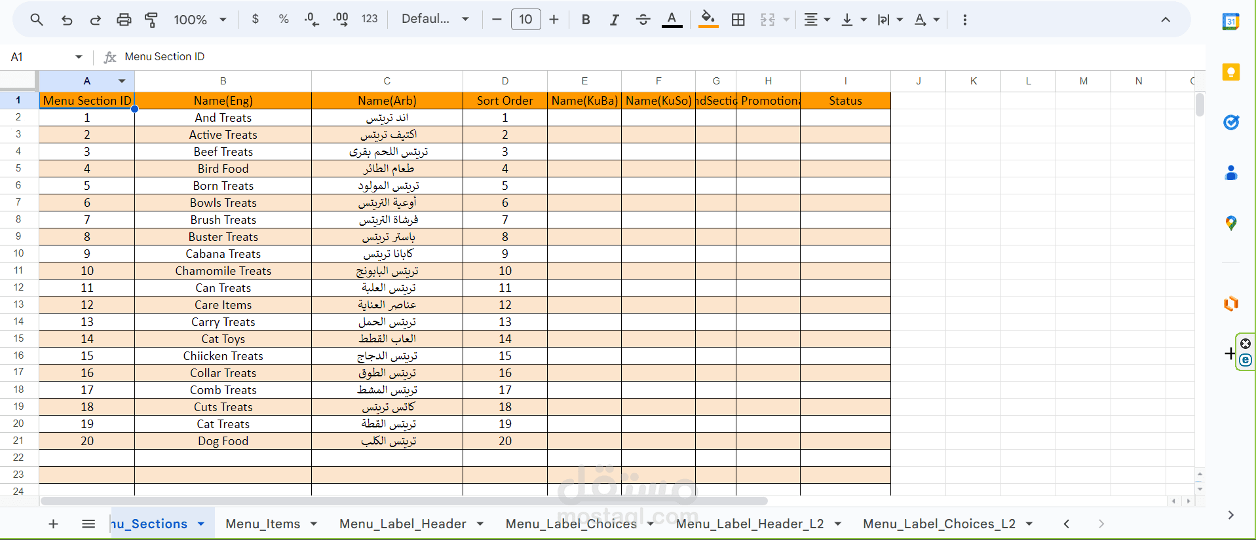Open the text color picker

[672, 20]
